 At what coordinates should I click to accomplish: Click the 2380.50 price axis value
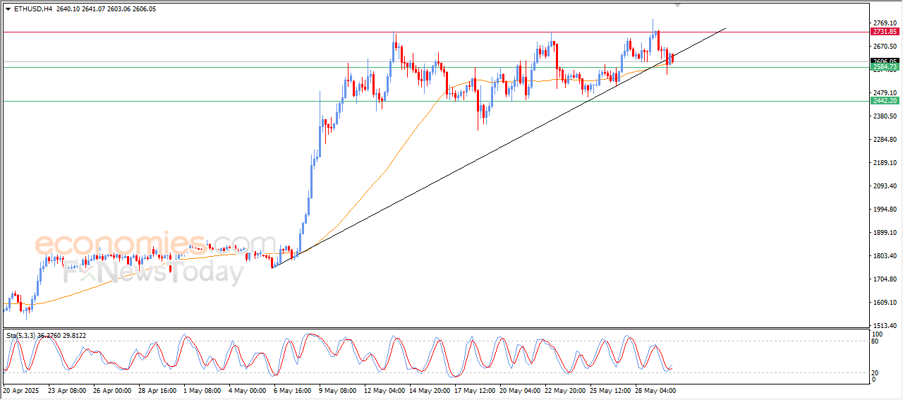point(885,116)
